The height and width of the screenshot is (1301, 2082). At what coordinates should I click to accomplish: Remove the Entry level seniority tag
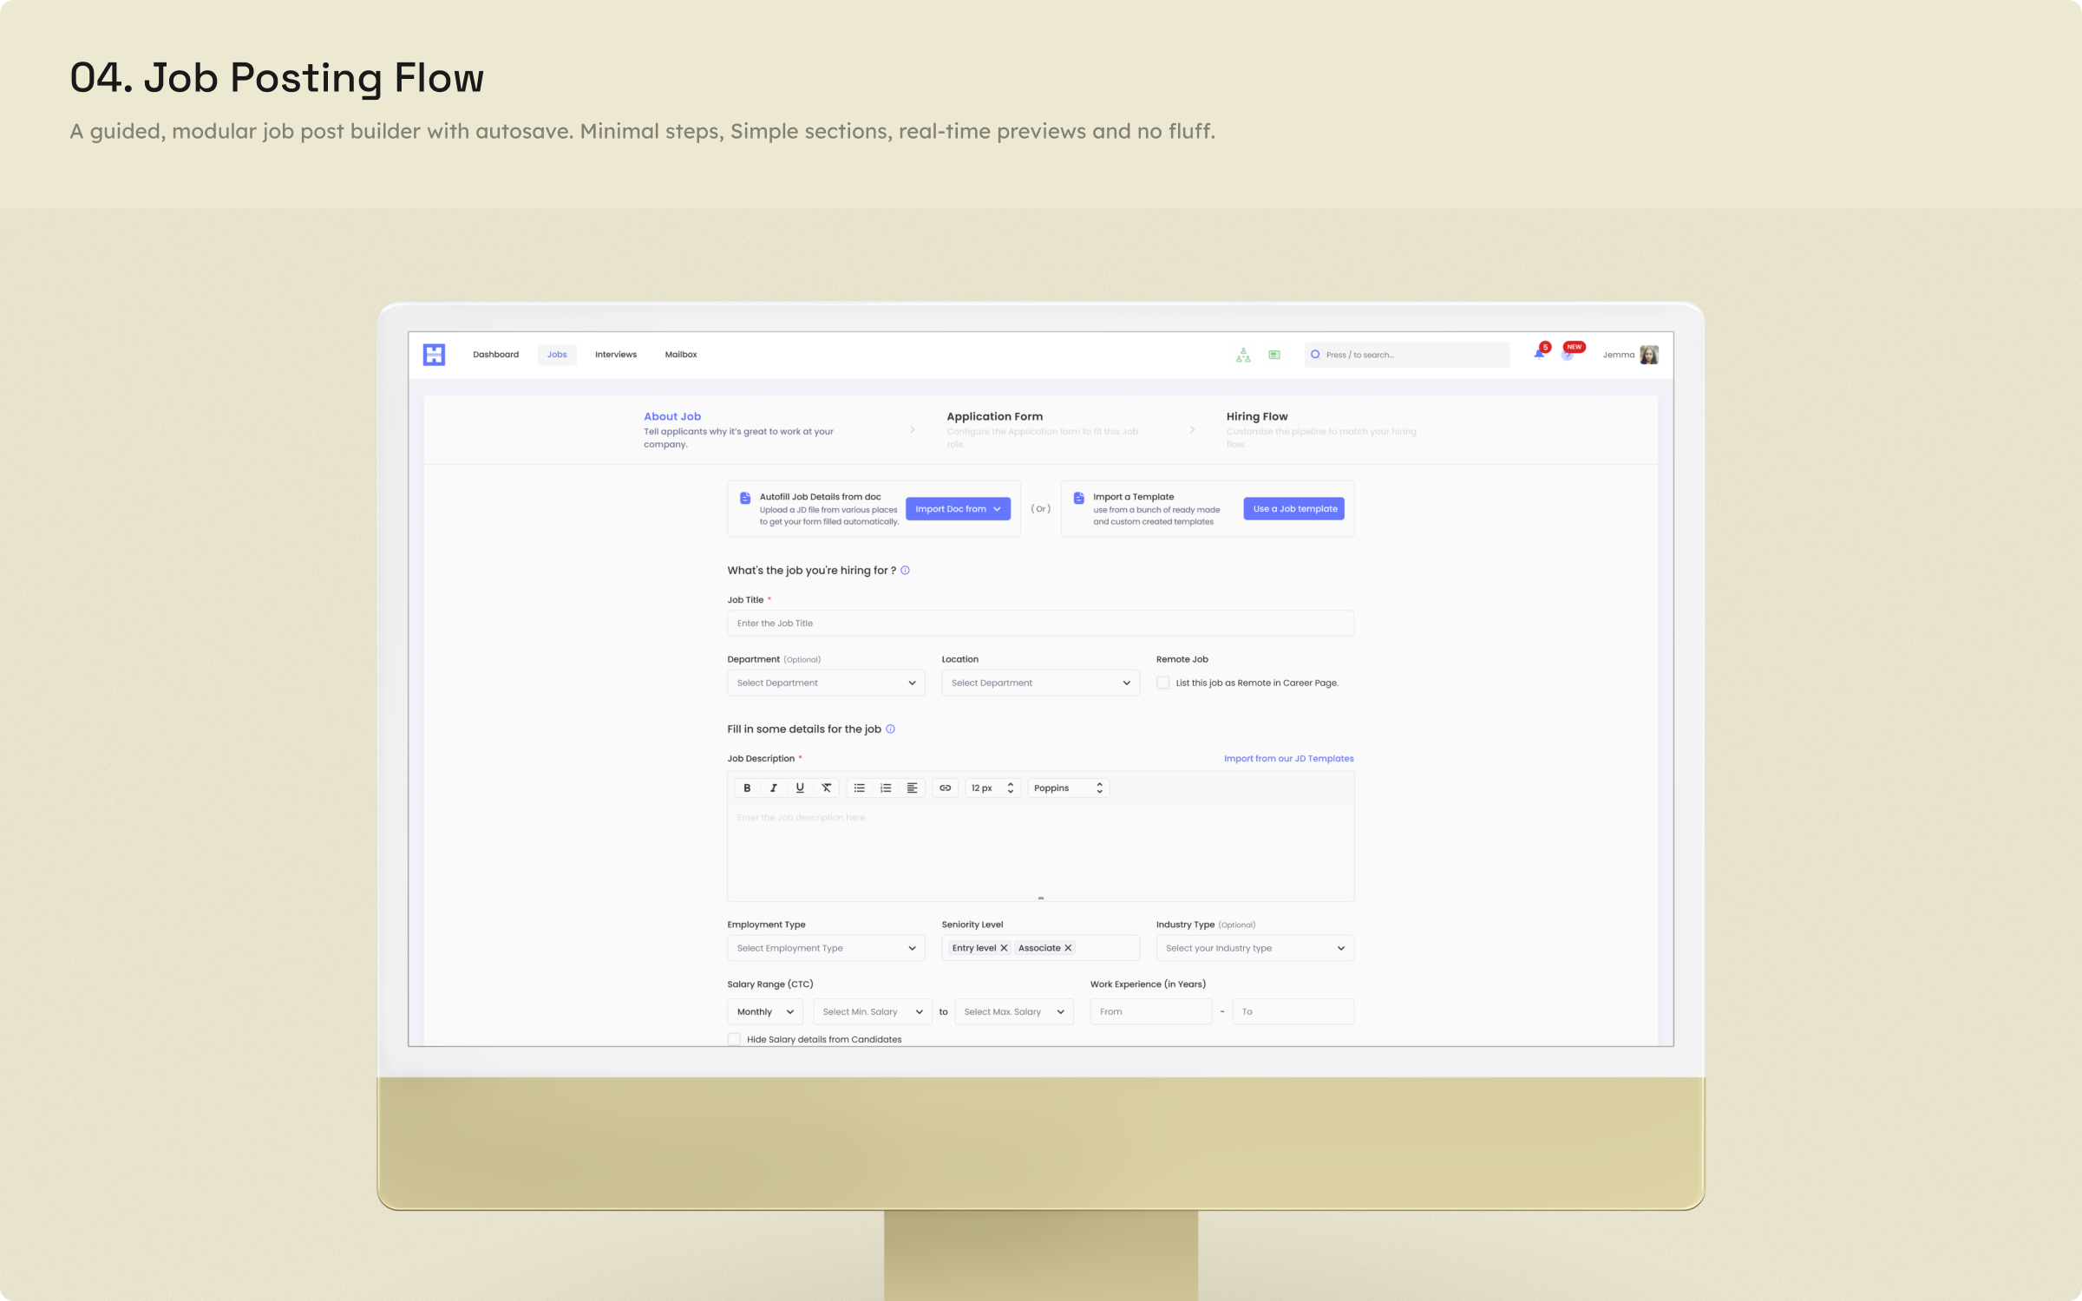pyautogui.click(x=1004, y=948)
